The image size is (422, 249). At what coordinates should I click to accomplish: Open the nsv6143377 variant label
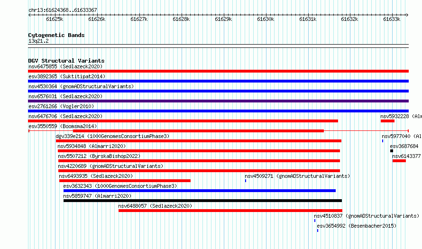407,156
